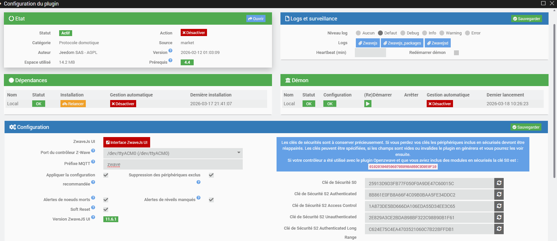Close the Configuration du plugin dialog
Image resolution: width=557 pixels, height=241 pixels.
coord(552,3)
